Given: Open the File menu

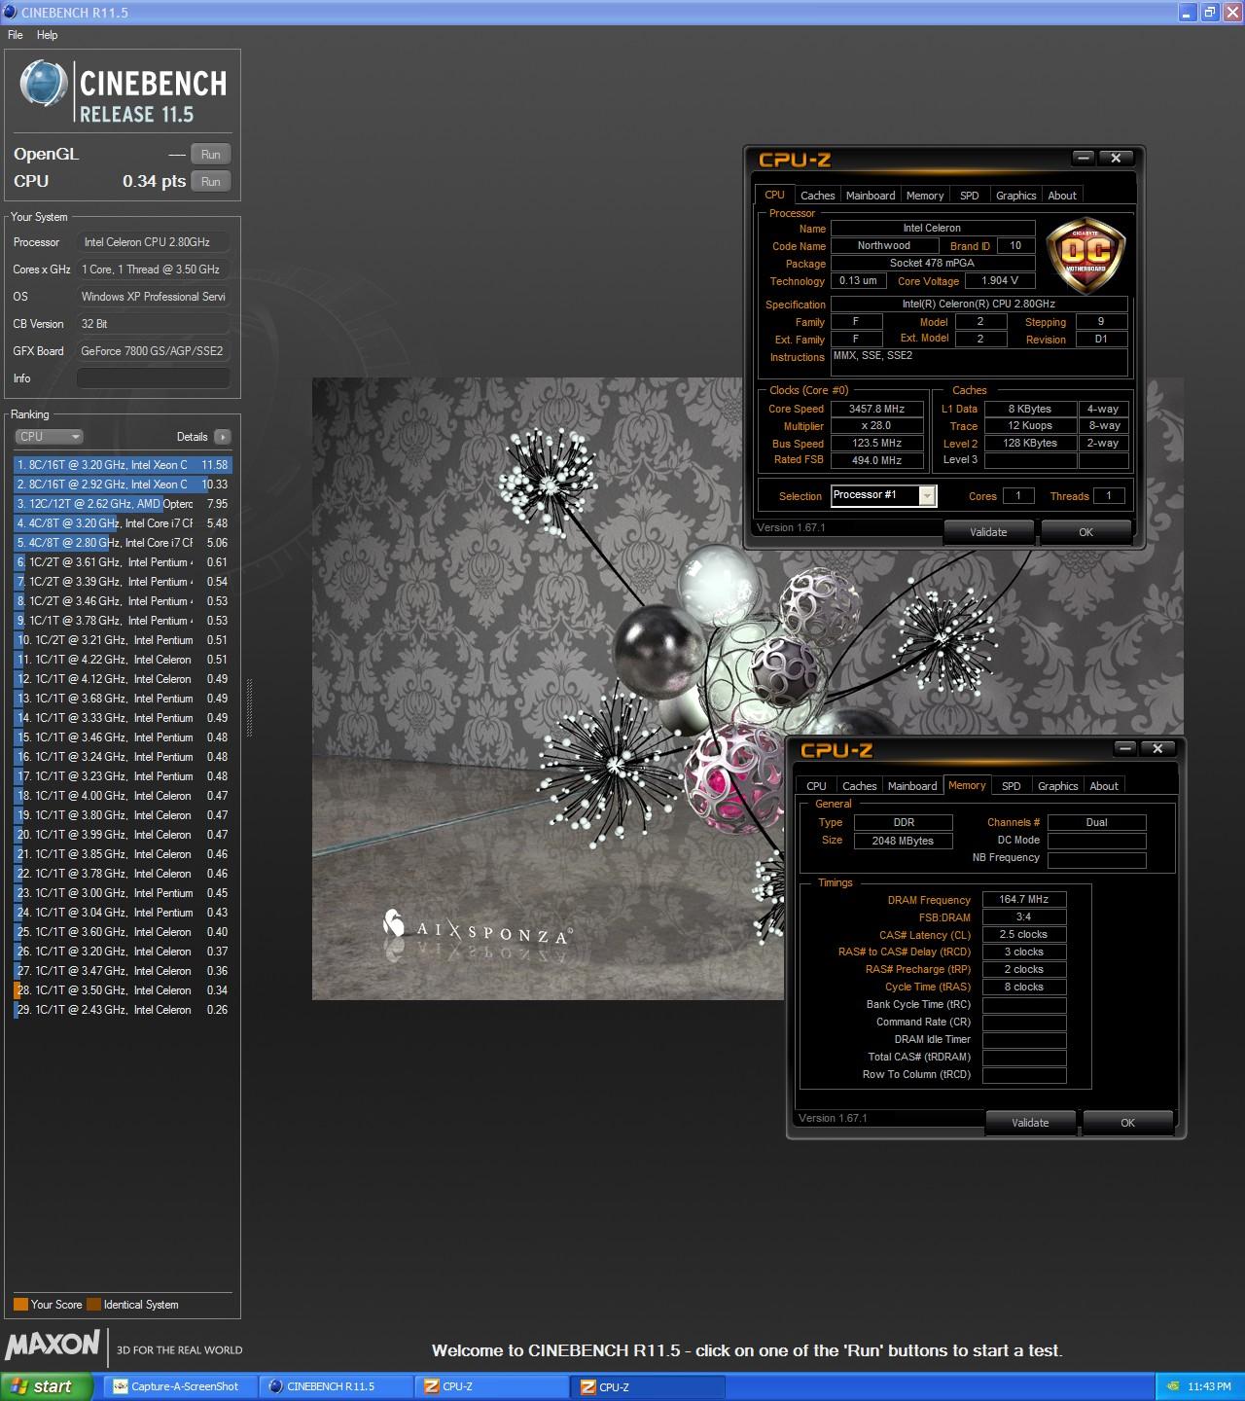Looking at the screenshot, I should click(16, 35).
